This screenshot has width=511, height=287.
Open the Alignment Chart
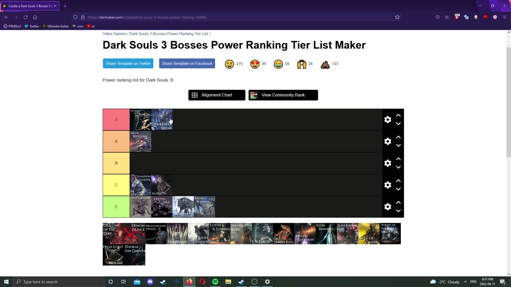tap(217, 95)
